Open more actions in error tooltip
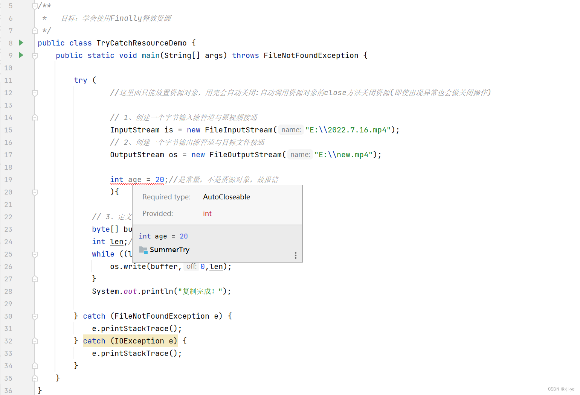Screen dimensions: 580x395 pyautogui.click(x=296, y=255)
